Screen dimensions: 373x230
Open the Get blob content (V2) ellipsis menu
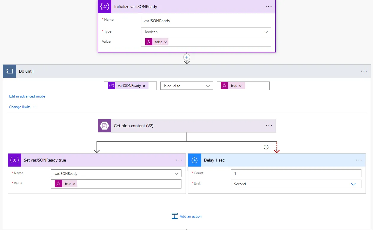point(269,126)
